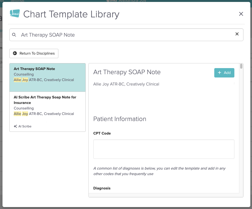Click the preview pane scrollbar thumb
The height and width of the screenshot is (209, 252).
[241, 66]
